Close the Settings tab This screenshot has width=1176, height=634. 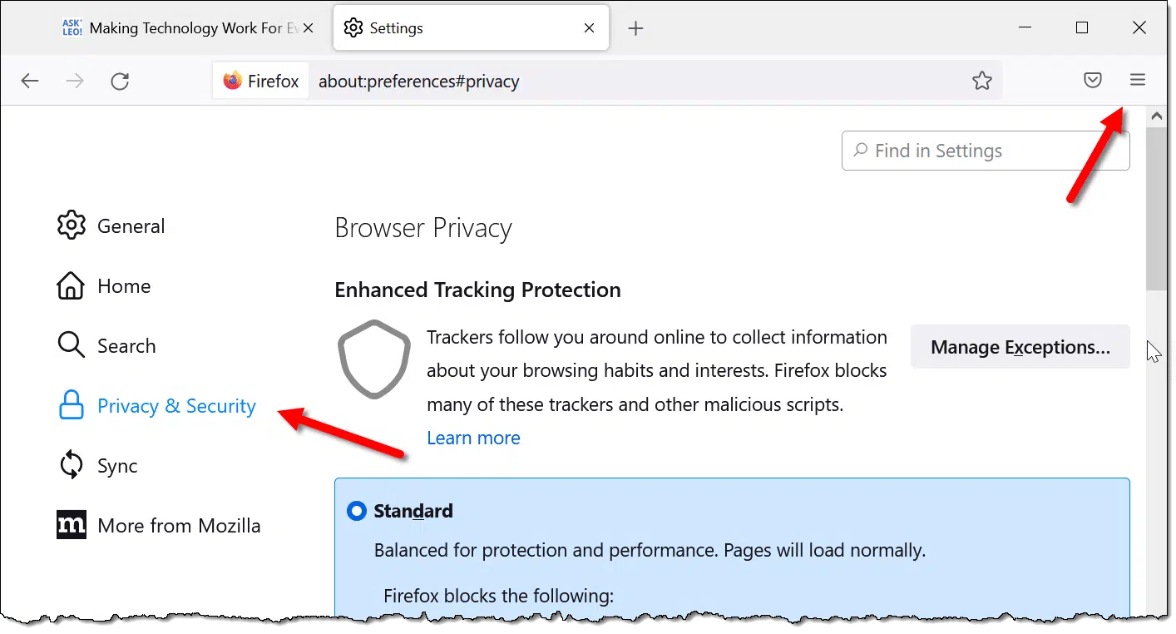pyautogui.click(x=589, y=28)
